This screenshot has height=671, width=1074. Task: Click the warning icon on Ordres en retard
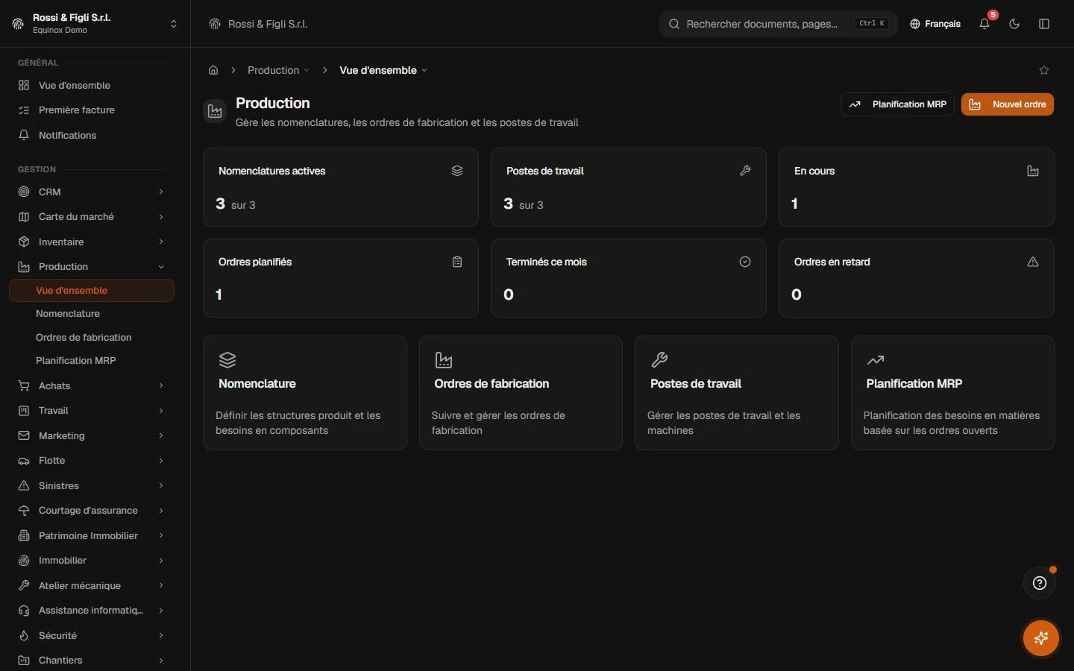click(1033, 262)
